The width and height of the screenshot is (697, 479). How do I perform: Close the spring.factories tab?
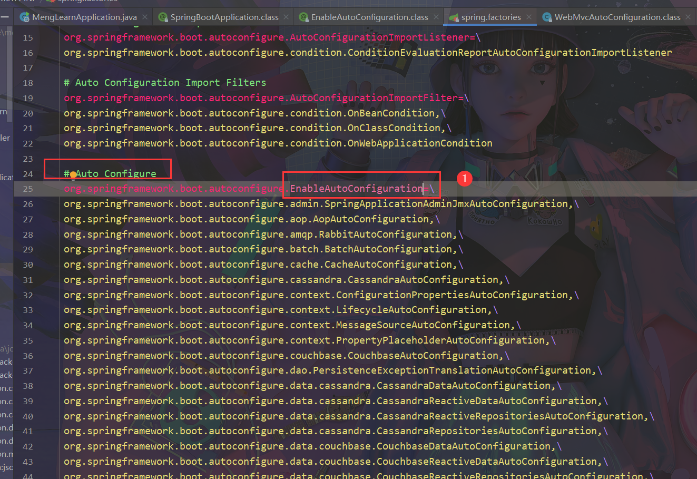click(529, 17)
